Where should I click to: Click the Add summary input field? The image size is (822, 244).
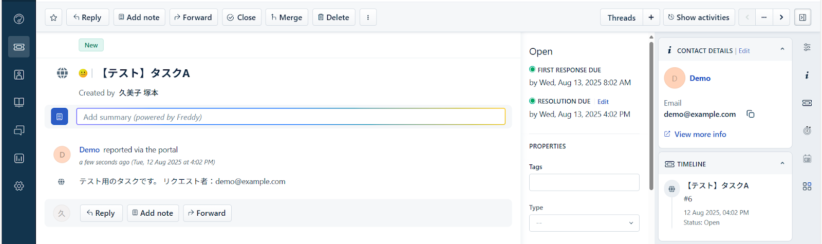pos(291,117)
